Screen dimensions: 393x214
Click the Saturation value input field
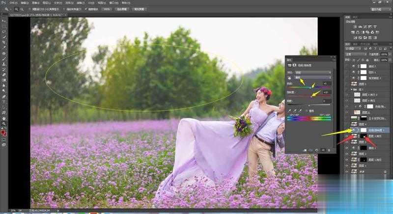point(327,92)
